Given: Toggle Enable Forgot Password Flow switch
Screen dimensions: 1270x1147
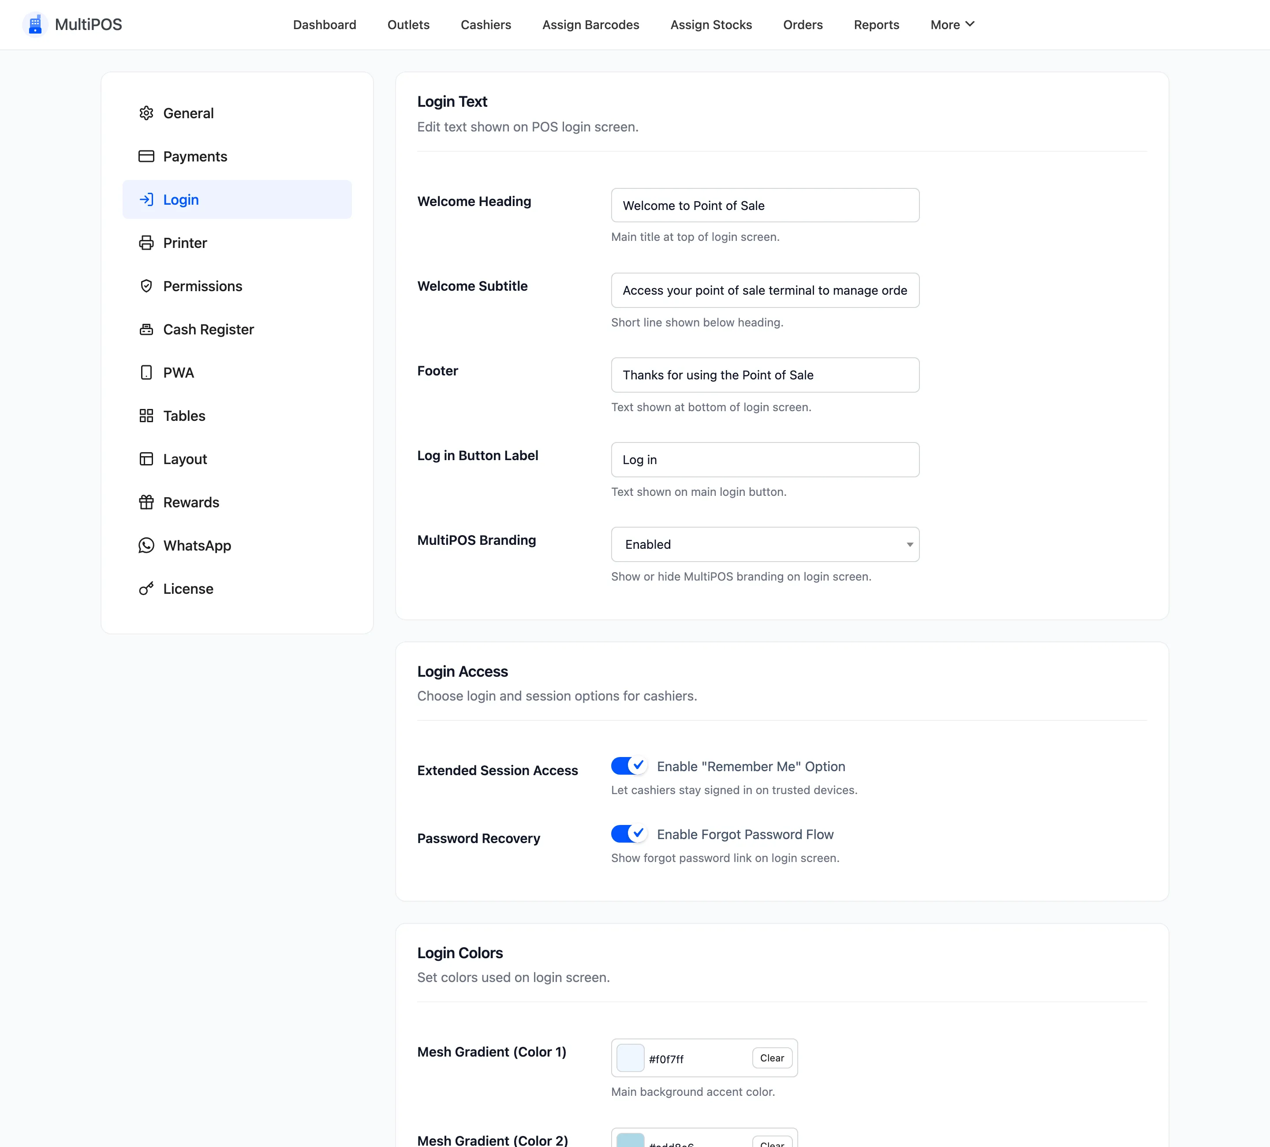Looking at the screenshot, I should (x=629, y=834).
